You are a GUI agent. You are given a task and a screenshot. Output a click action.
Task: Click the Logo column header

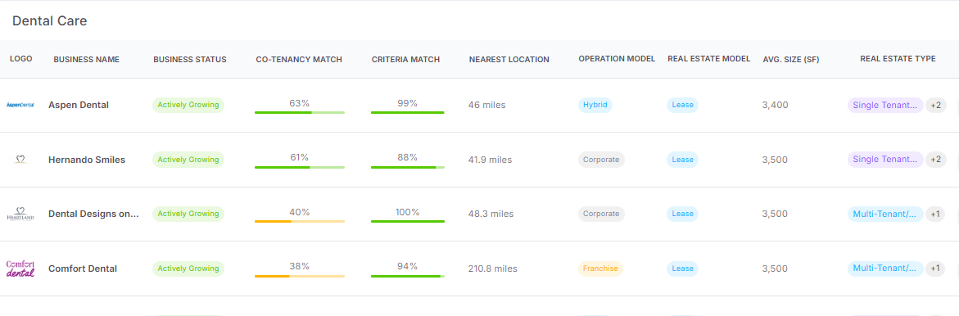click(x=20, y=59)
